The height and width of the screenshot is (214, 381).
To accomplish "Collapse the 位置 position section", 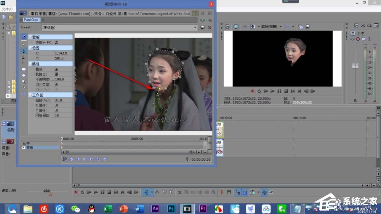I will (30, 48).
